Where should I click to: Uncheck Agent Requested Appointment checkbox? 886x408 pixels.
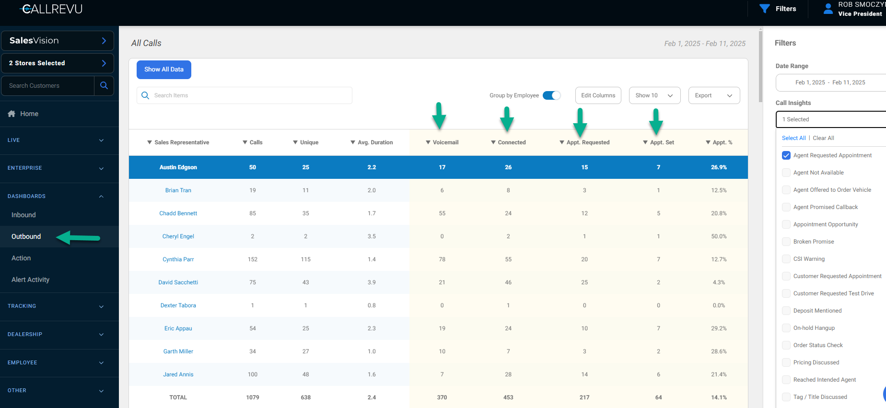coord(786,155)
